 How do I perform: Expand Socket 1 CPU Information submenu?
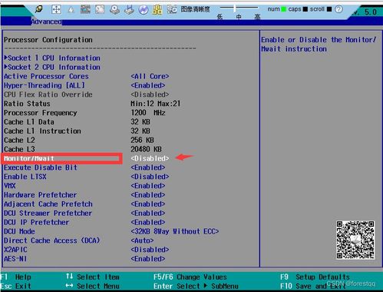pos(52,58)
